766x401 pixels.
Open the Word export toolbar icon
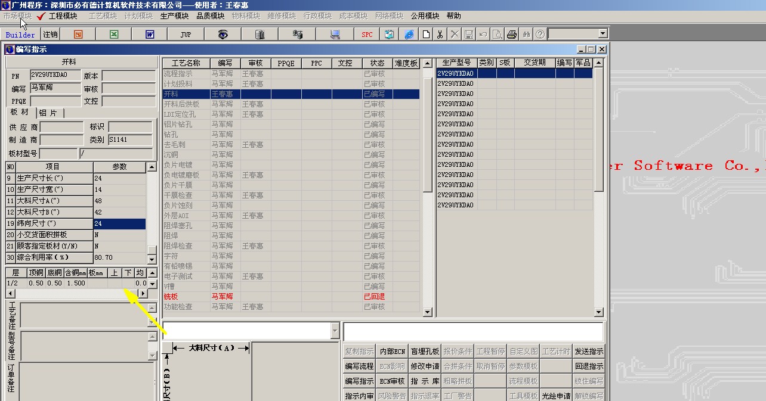pyautogui.click(x=150, y=35)
